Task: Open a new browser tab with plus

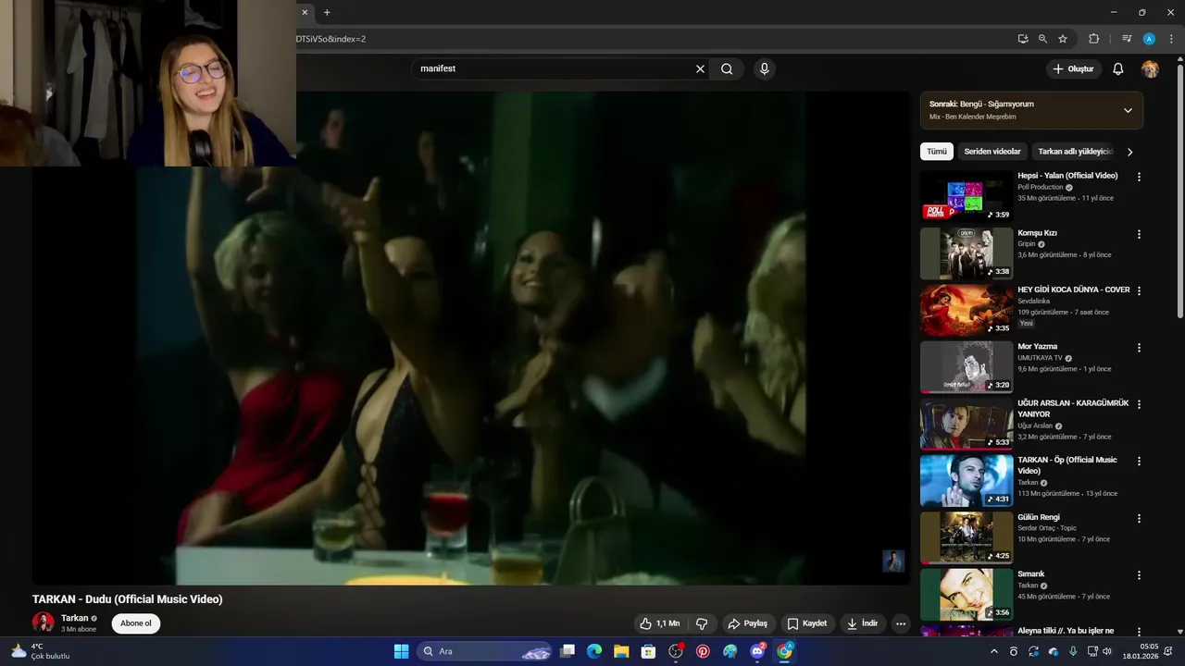Action: point(327,12)
